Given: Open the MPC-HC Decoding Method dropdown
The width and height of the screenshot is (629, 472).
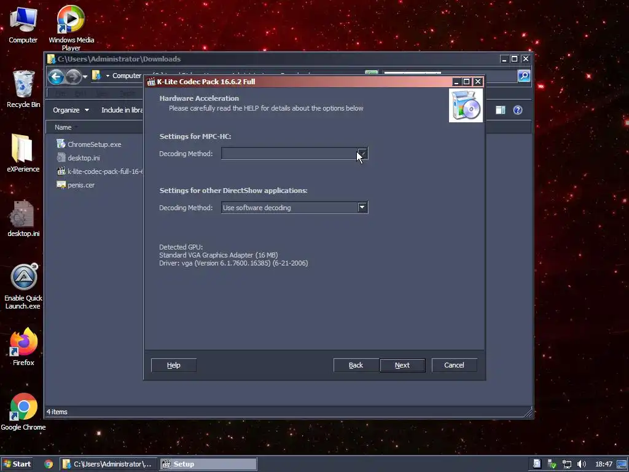Looking at the screenshot, I should (362, 153).
